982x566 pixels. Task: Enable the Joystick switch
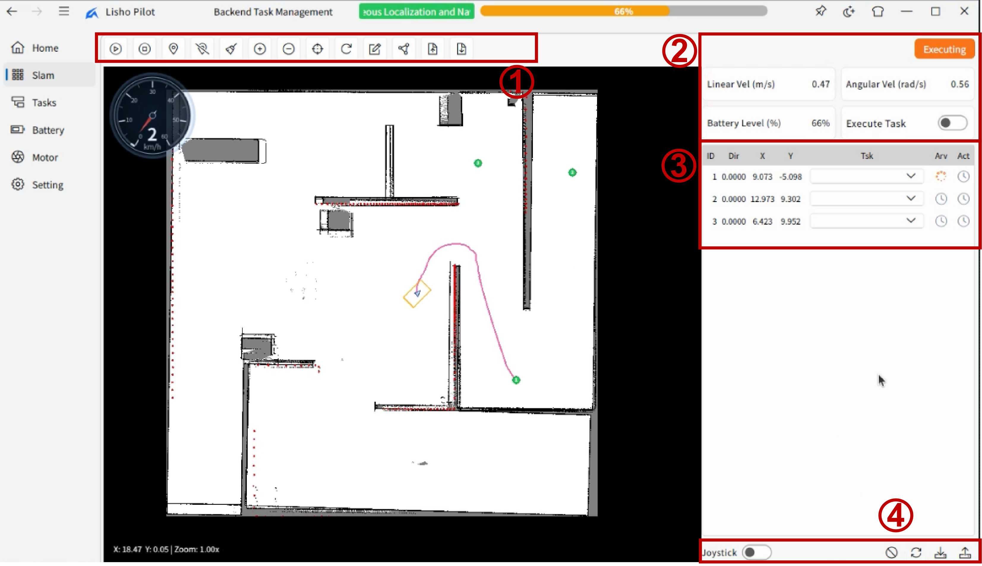point(756,552)
